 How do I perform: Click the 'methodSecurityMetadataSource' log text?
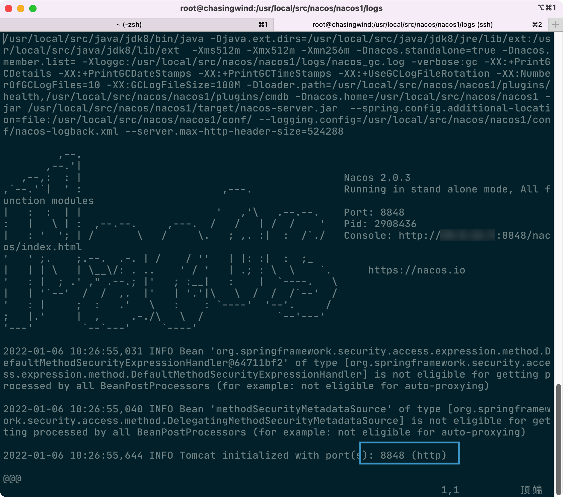click(x=301, y=409)
